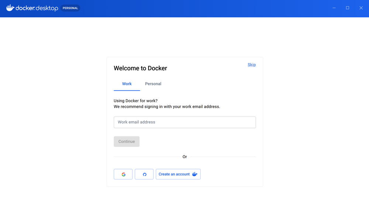Sign in with the GitHub icon button
This screenshot has height=207, width=369.
point(144,174)
